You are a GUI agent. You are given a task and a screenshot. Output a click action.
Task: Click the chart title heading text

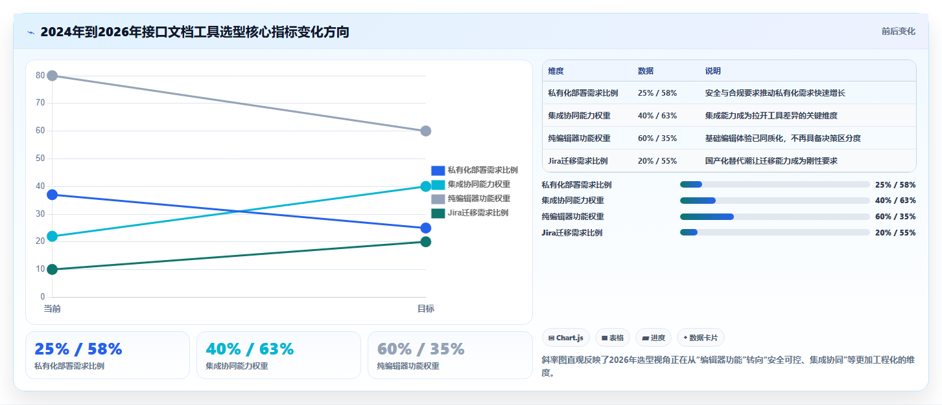coord(194,32)
